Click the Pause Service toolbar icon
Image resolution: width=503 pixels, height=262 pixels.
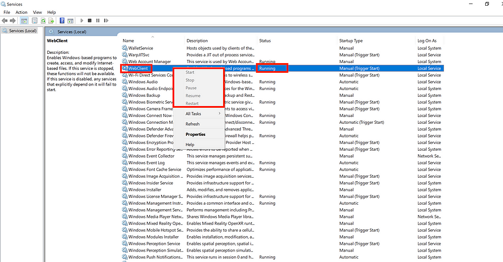[x=98, y=21]
